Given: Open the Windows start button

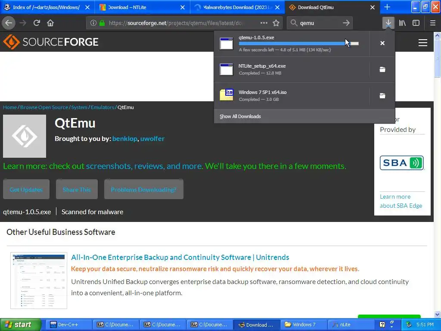Looking at the screenshot, I should [x=21, y=325].
